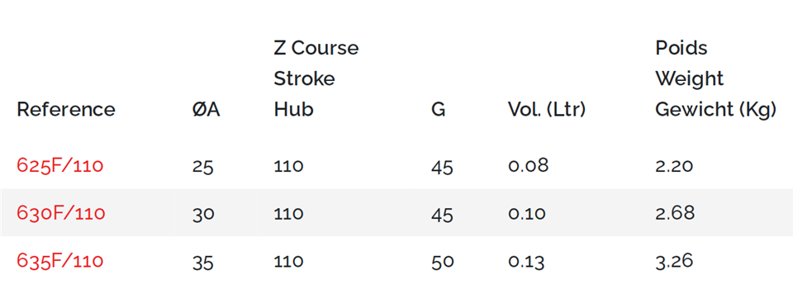
Task: Click the ØA column header
Action: tap(206, 109)
